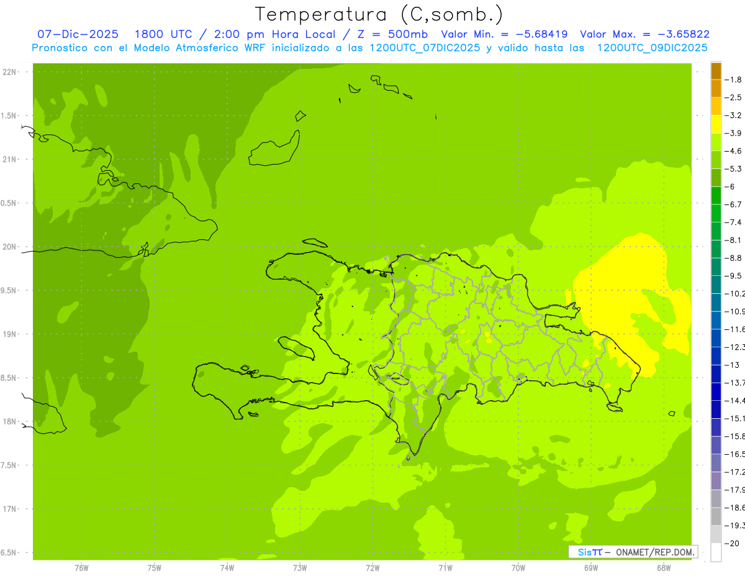The height and width of the screenshot is (576, 745).
Task: Pick the green swatch between -6 and -6.7
Action: tap(716, 195)
